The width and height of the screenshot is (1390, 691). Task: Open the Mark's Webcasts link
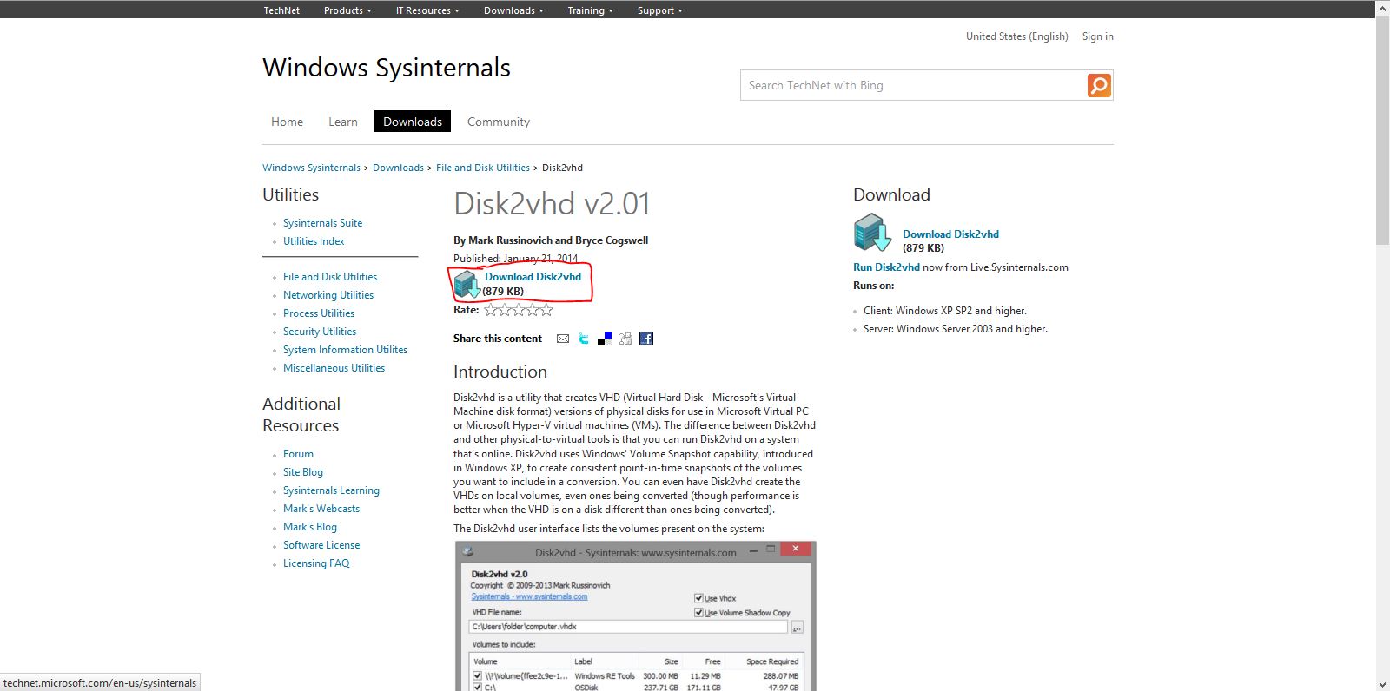[x=321, y=509]
